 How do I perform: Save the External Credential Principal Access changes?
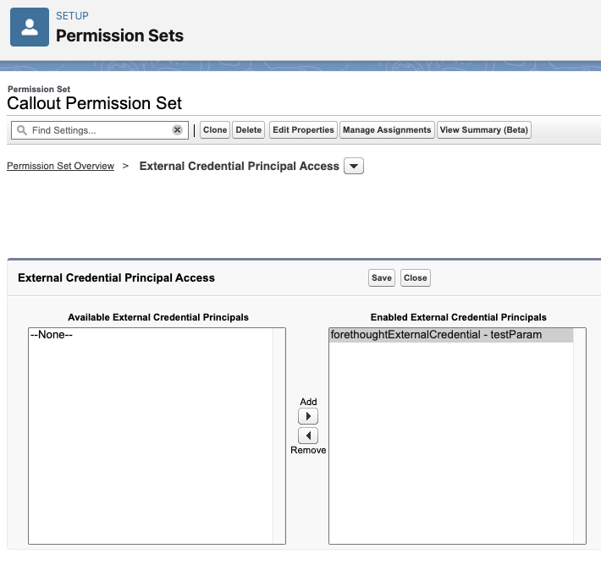click(x=382, y=277)
